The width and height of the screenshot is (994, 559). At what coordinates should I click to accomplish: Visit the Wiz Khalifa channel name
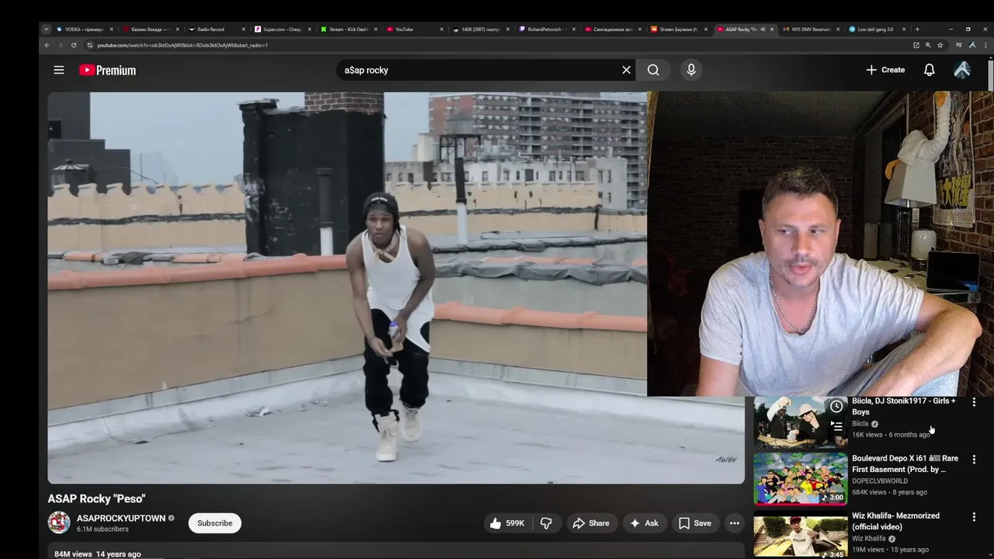point(869,539)
